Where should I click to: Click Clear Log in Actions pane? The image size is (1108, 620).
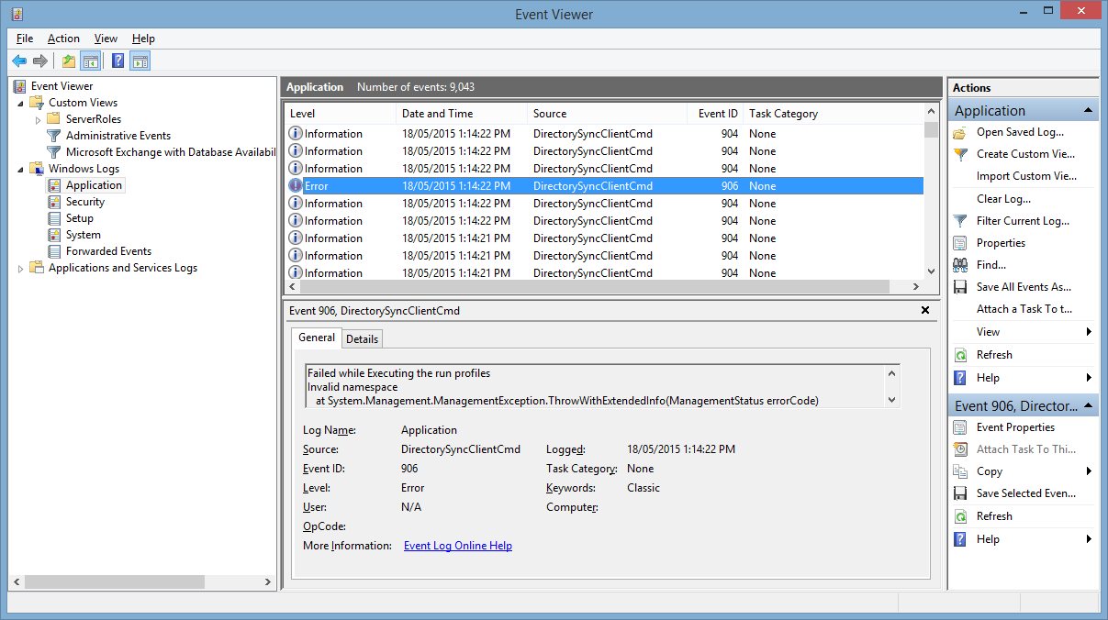(1003, 199)
